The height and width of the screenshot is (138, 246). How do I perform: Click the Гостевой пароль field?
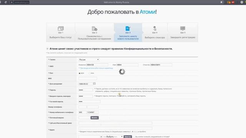[x=90, y=102]
